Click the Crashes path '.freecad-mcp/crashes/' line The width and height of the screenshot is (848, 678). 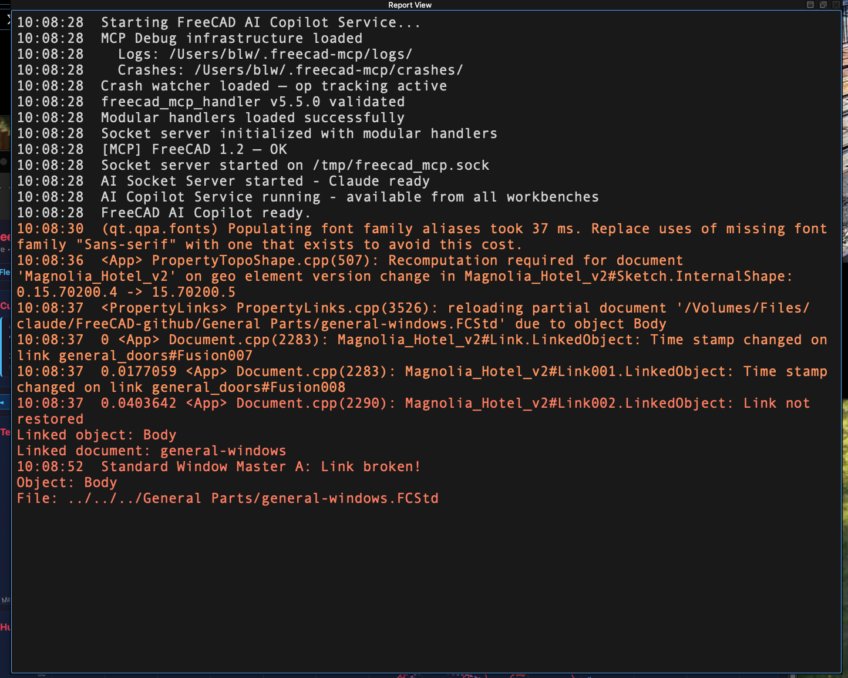click(240, 70)
